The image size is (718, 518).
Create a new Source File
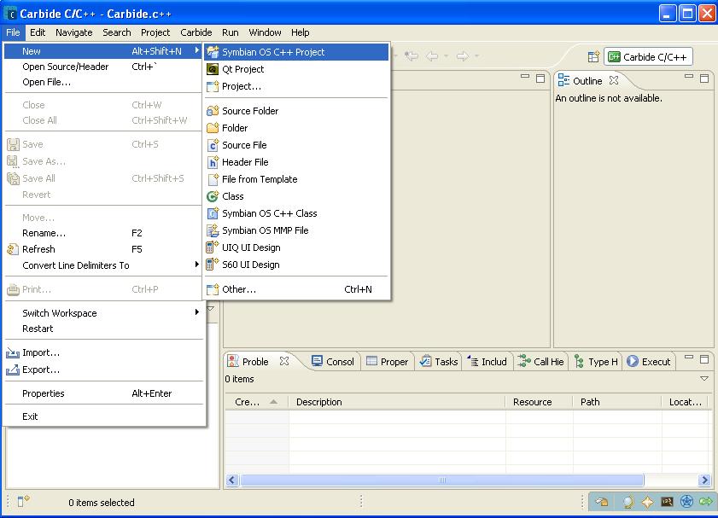(x=296, y=145)
